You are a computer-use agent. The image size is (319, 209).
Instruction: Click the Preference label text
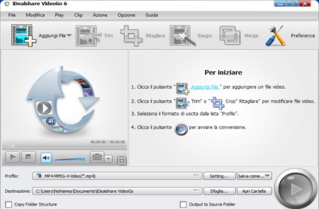click(x=303, y=36)
